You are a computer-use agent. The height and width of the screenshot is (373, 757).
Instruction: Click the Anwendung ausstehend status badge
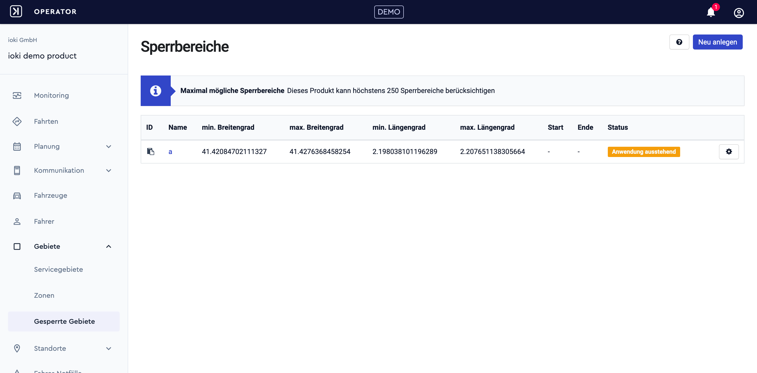click(x=644, y=152)
